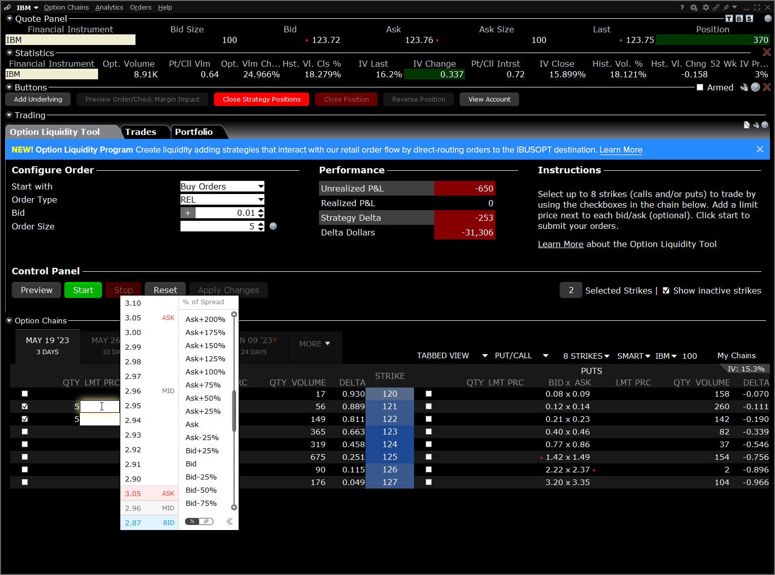The height and width of the screenshot is (575, 775).
Task: Remove the Buttons panel with red X
Action: (x=766, y=87)
